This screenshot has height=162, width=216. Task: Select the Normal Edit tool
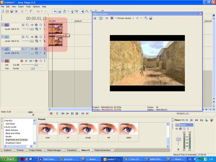point(83,11)
